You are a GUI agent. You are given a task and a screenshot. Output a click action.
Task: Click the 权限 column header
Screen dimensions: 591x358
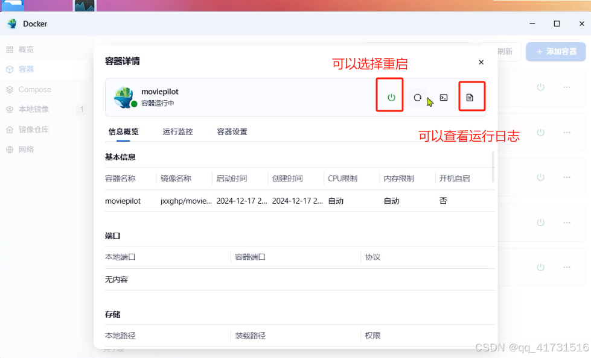(372, 336)
